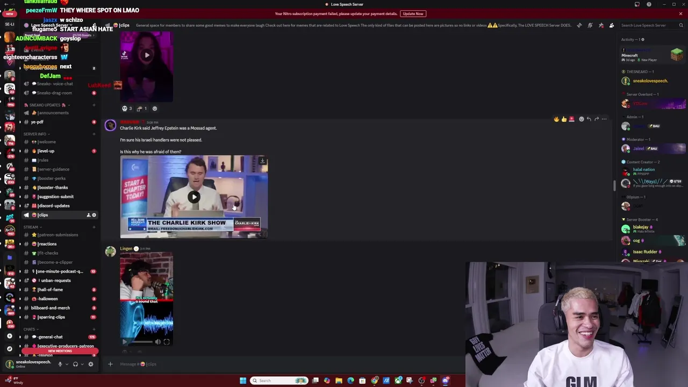Toggle second reaction with count 1

point(142,109)
